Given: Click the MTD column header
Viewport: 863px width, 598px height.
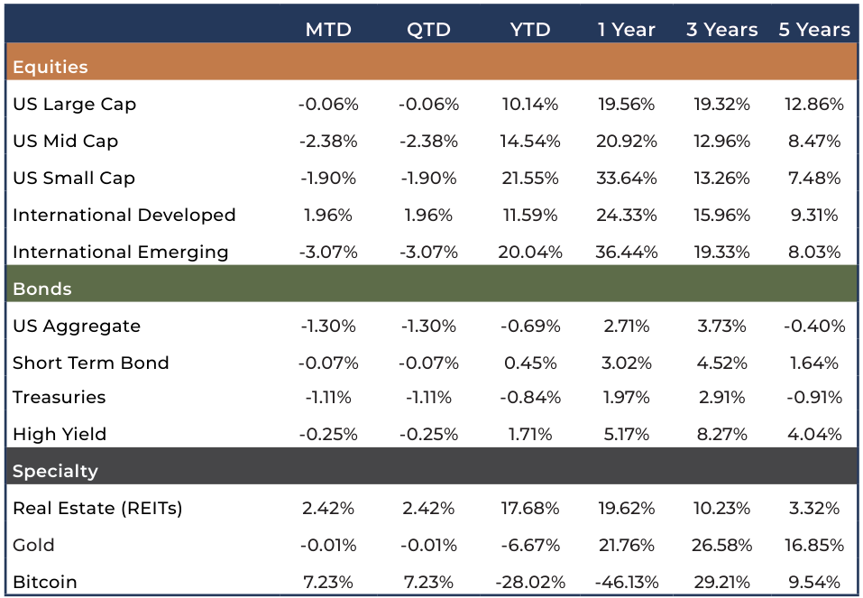Looking at the screenshot, I should point(328,29).
